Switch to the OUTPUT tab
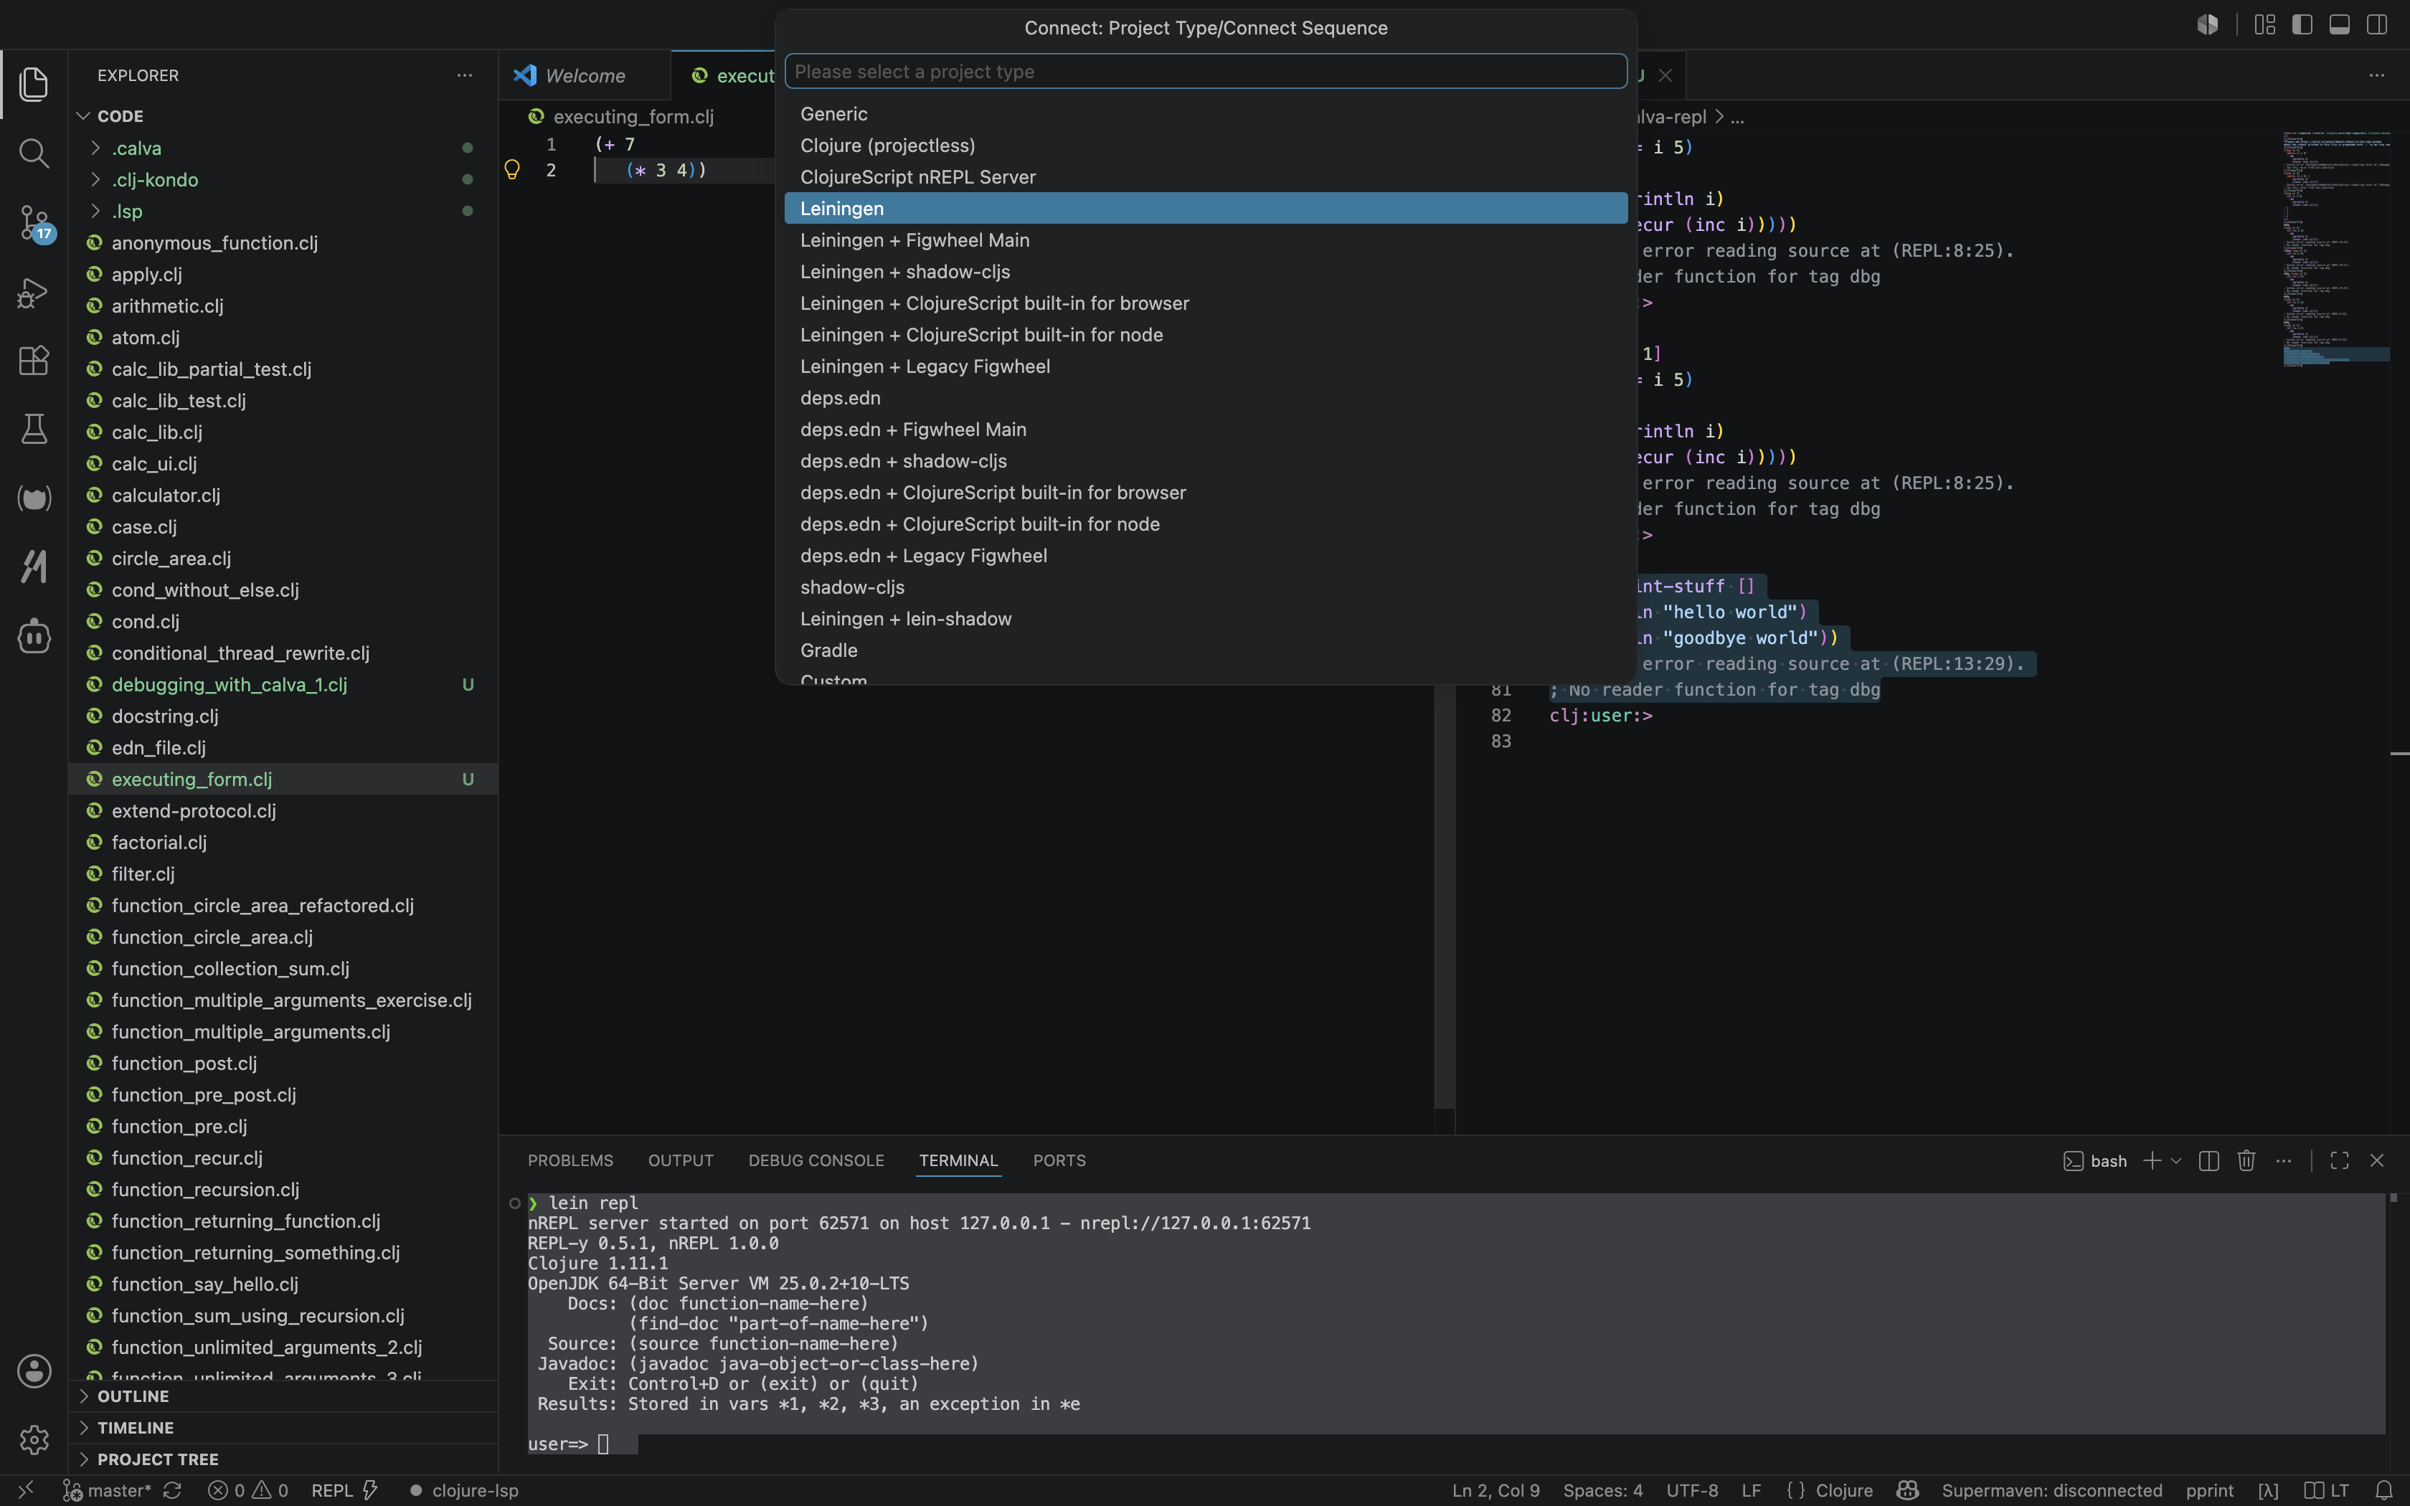 (680, 1160)
